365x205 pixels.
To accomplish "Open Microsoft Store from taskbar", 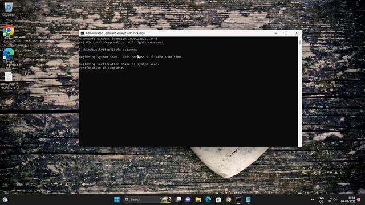I will [218, 199].
